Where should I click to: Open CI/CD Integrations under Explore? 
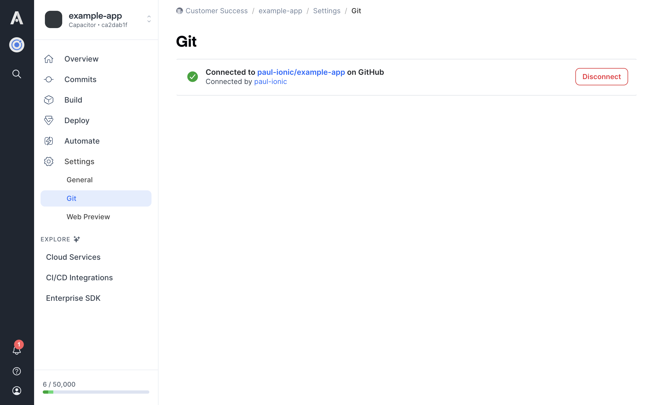79,278
